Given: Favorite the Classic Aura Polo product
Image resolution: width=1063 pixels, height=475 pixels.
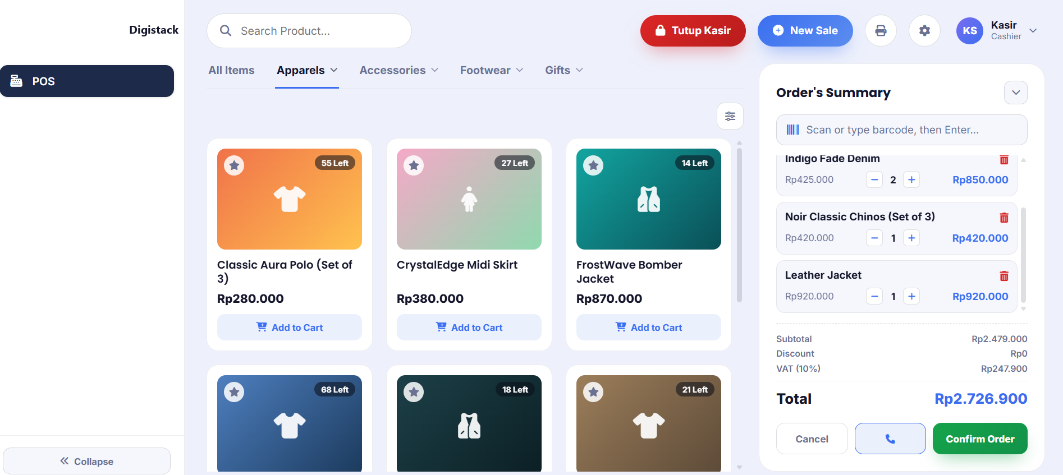Looking at the screenshot, I should 234,165.
